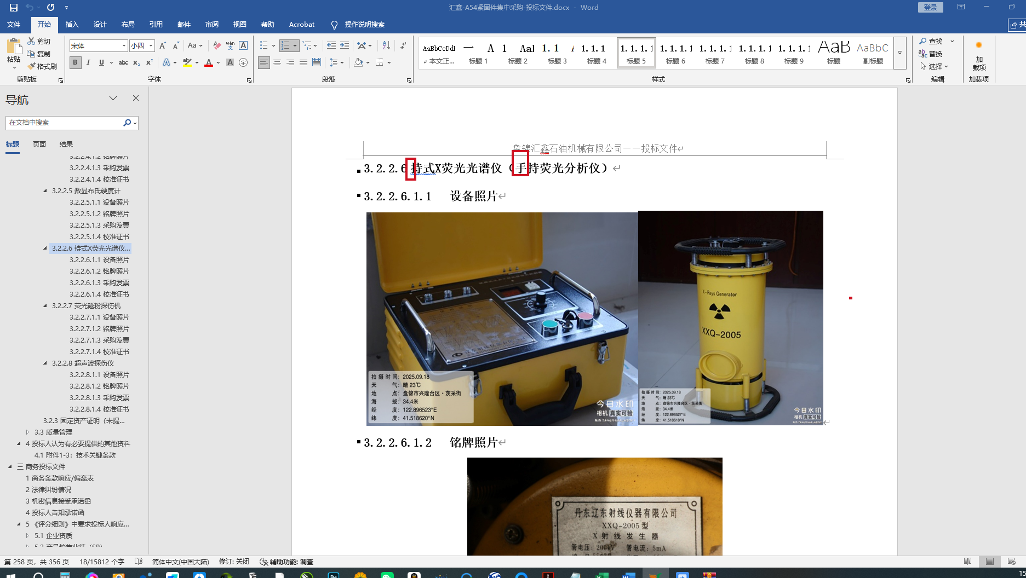Apply red font color swatch
The image size is (1026, 578).
coord(208,62)
